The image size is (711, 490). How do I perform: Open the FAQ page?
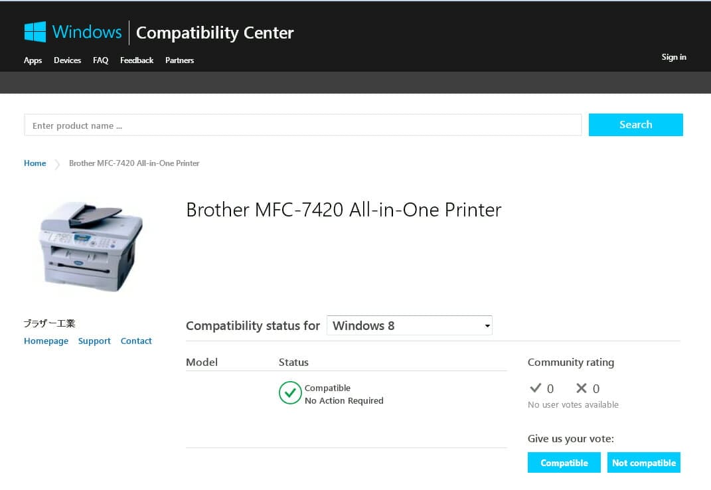click(x=100, y=60)
